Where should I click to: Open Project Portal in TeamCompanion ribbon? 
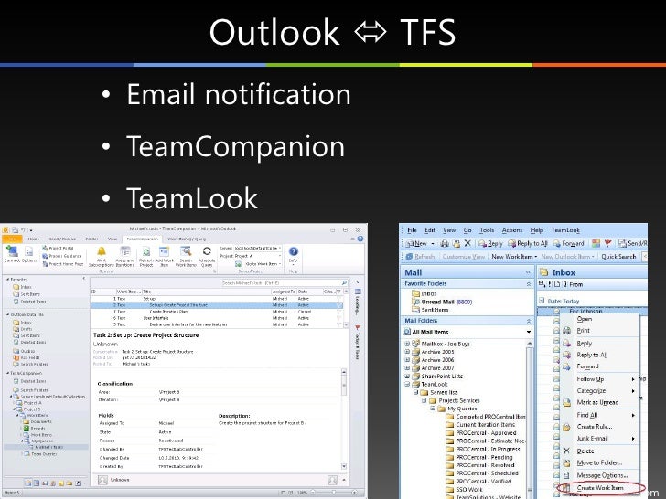coord(59,248)
